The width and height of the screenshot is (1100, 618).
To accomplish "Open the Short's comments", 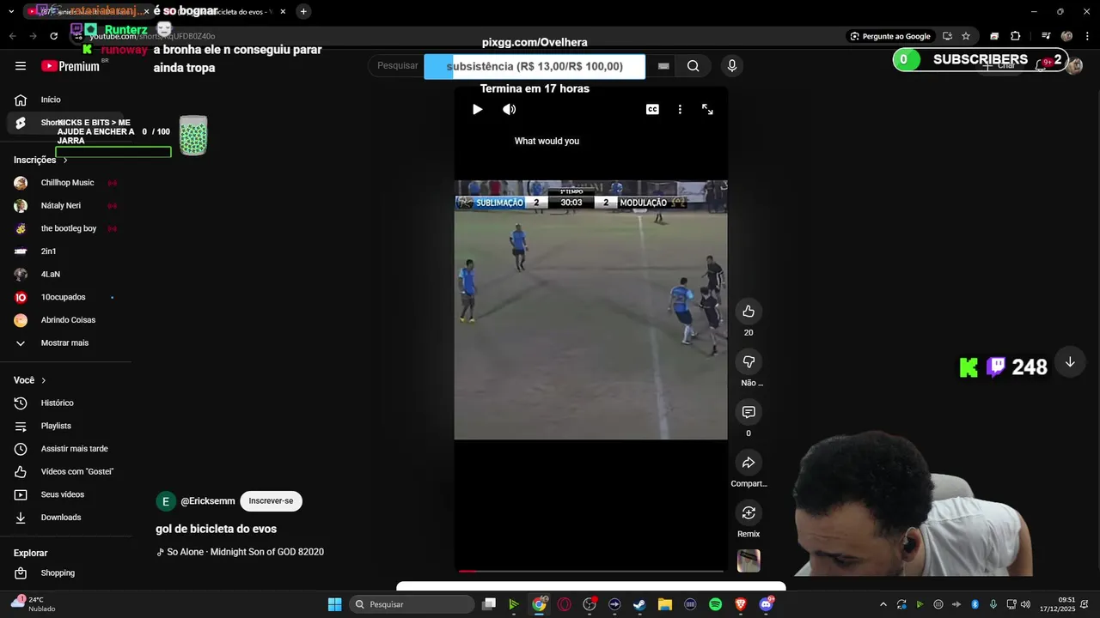I will [x=749, y=412].
